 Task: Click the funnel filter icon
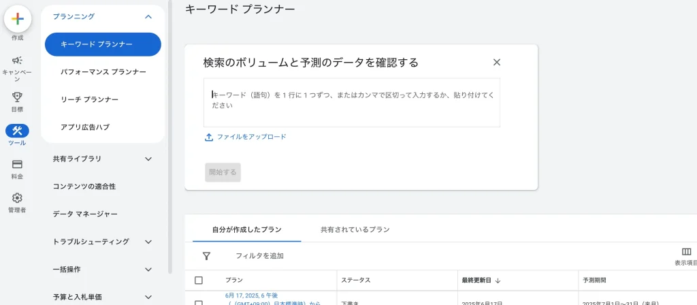[206, 256]
